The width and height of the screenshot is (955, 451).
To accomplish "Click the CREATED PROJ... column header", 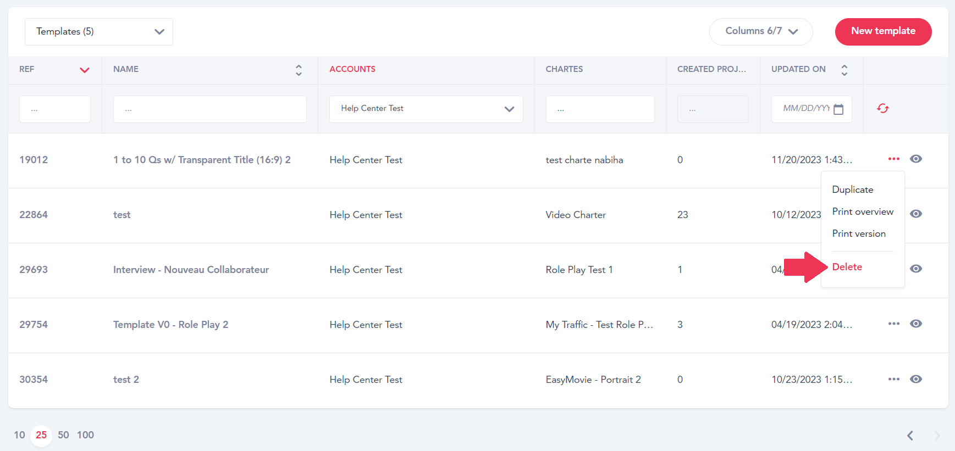I will [x=711, y=69].
